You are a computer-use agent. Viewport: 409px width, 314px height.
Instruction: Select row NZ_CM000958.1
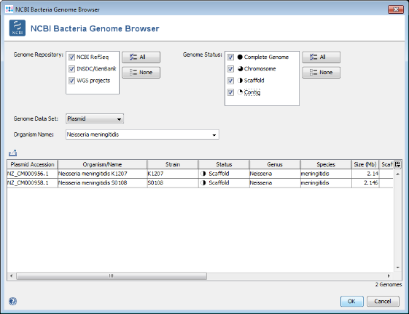(200, 183)
